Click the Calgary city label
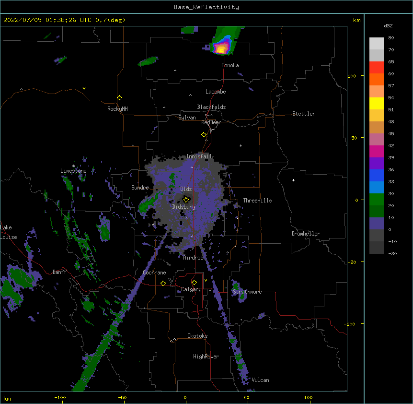This screenshot has width=413, height=404. coord(191,289)
